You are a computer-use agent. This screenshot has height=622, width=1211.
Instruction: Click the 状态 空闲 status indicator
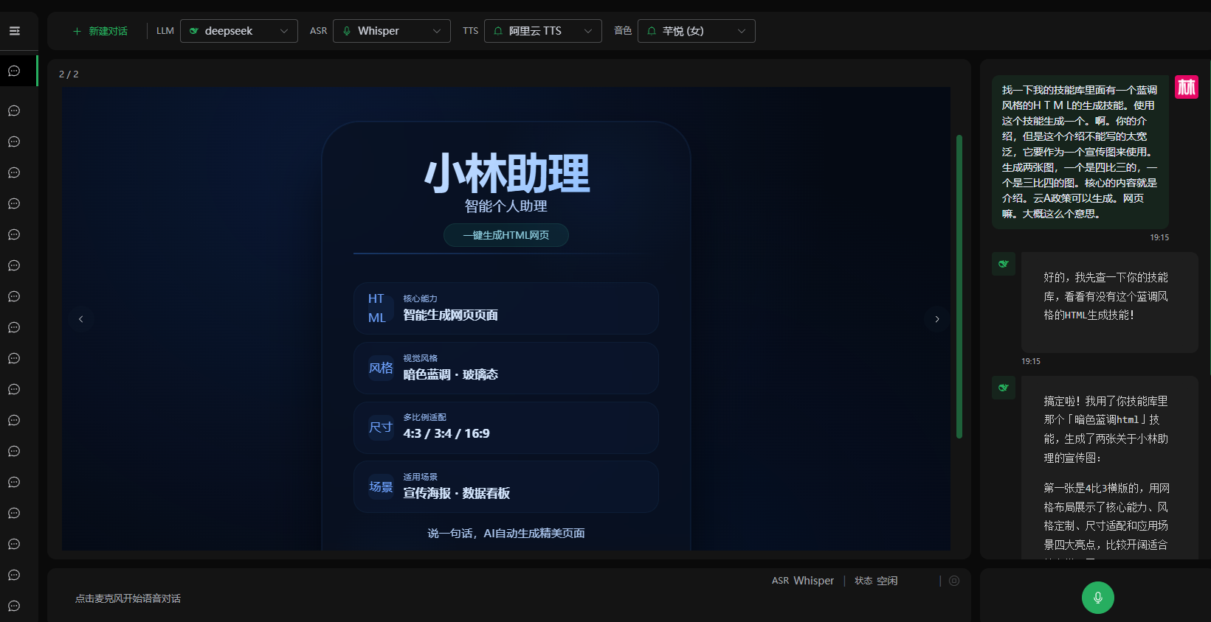[x=876, y=581]
